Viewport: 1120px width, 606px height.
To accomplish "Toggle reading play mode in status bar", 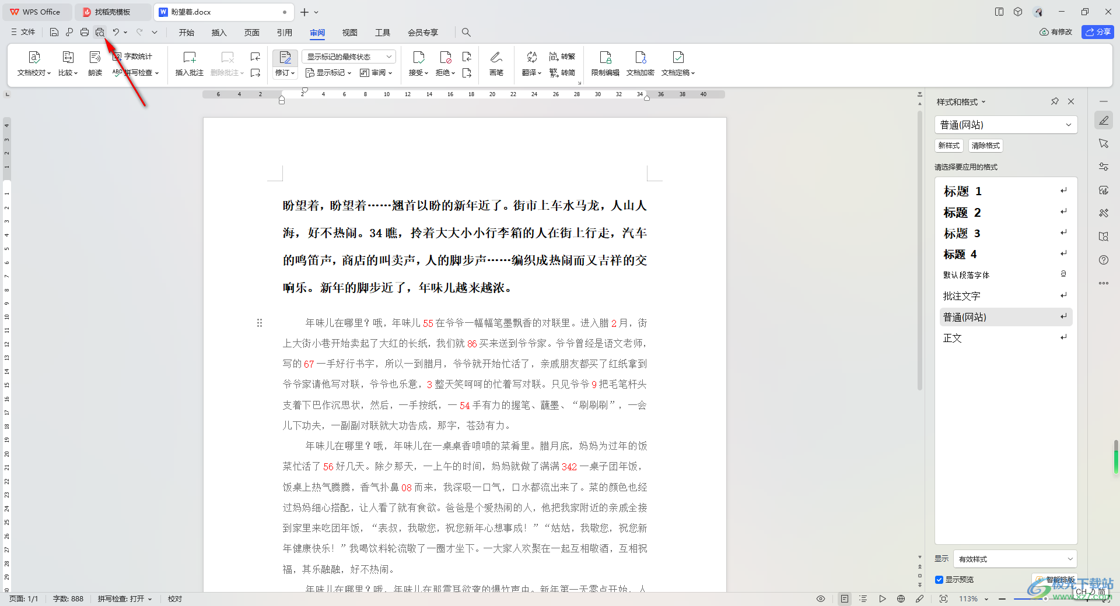I will click(882, 598).
